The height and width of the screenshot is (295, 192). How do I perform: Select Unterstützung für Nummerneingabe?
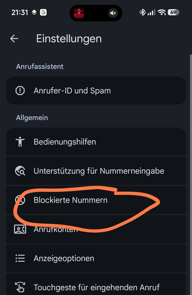(x=99, y=171)
